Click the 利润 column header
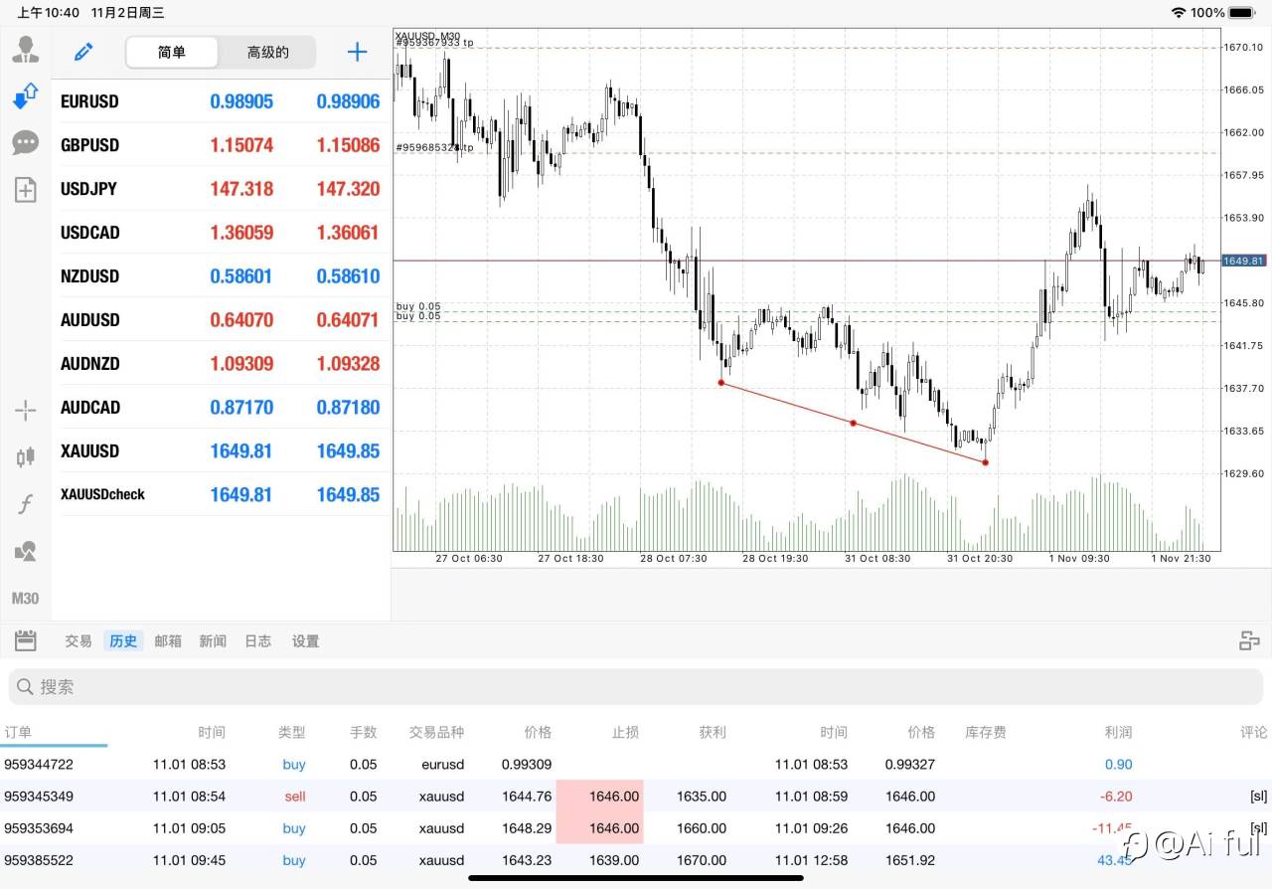 (x=1118, y=732)
